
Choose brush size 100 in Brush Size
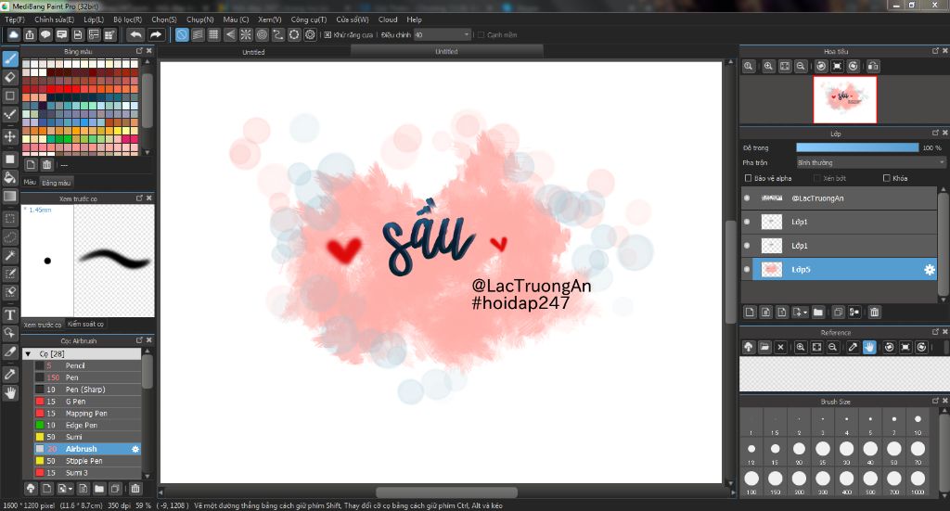[x=751, y=482]
